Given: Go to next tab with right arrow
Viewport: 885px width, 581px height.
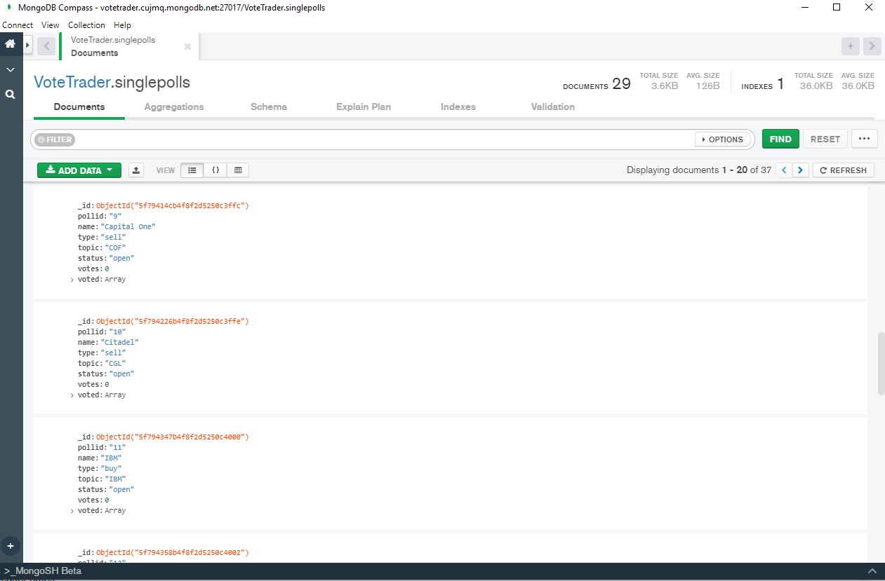Looking at the screenshot, I should pos(872,46).
